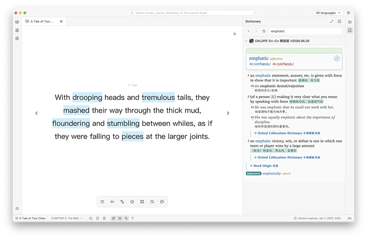This screenshot has height=238, width=367.
Task: Toggle the third highlighted status bar mode button
Action: point(126,218)
